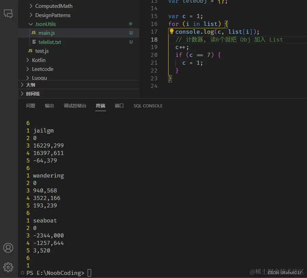Screen dimensions: 307x278
Task: Open telelist.txt in the explorer
Action: coord(79,42)
